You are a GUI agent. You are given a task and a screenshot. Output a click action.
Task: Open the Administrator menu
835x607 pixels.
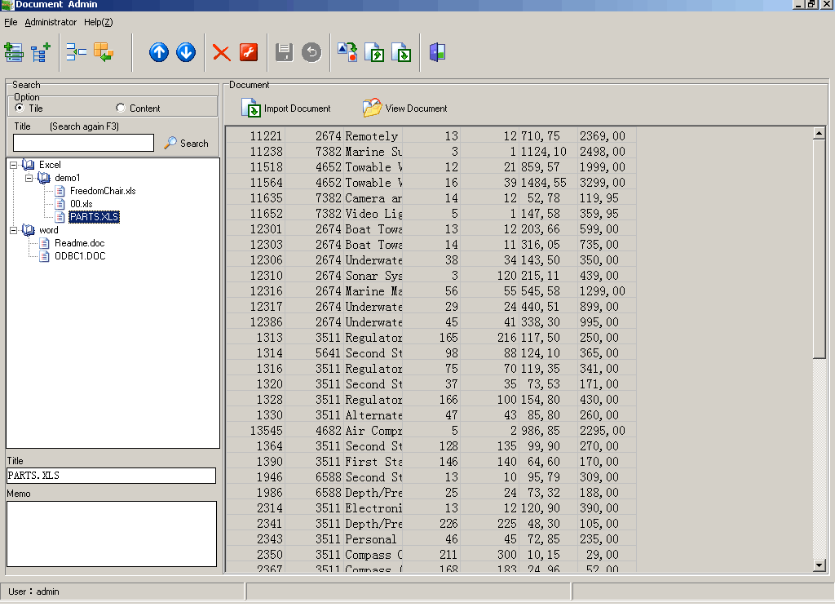click(51, 22)
